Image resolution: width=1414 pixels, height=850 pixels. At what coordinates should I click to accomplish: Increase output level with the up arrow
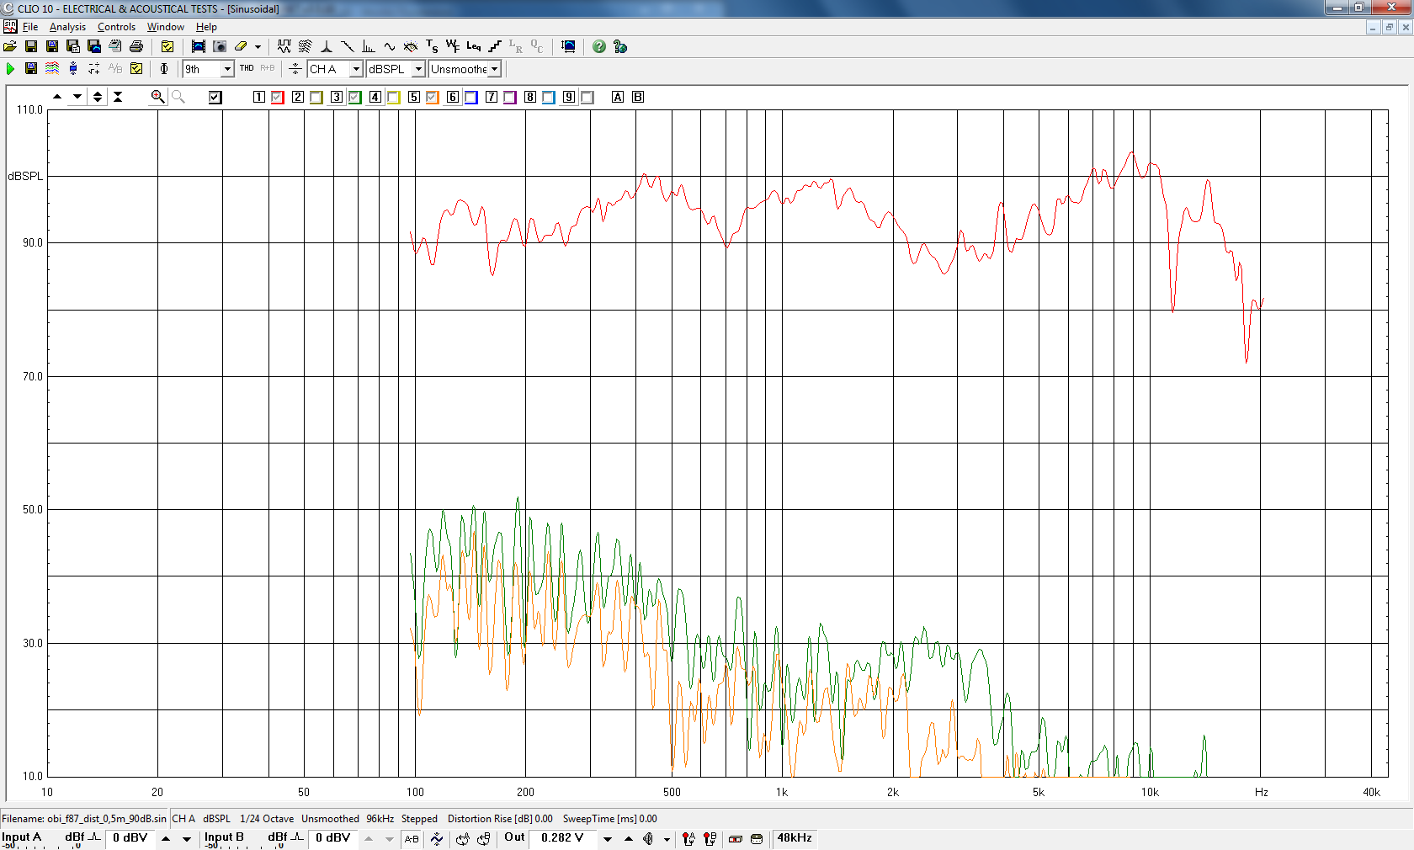[629, 838]
